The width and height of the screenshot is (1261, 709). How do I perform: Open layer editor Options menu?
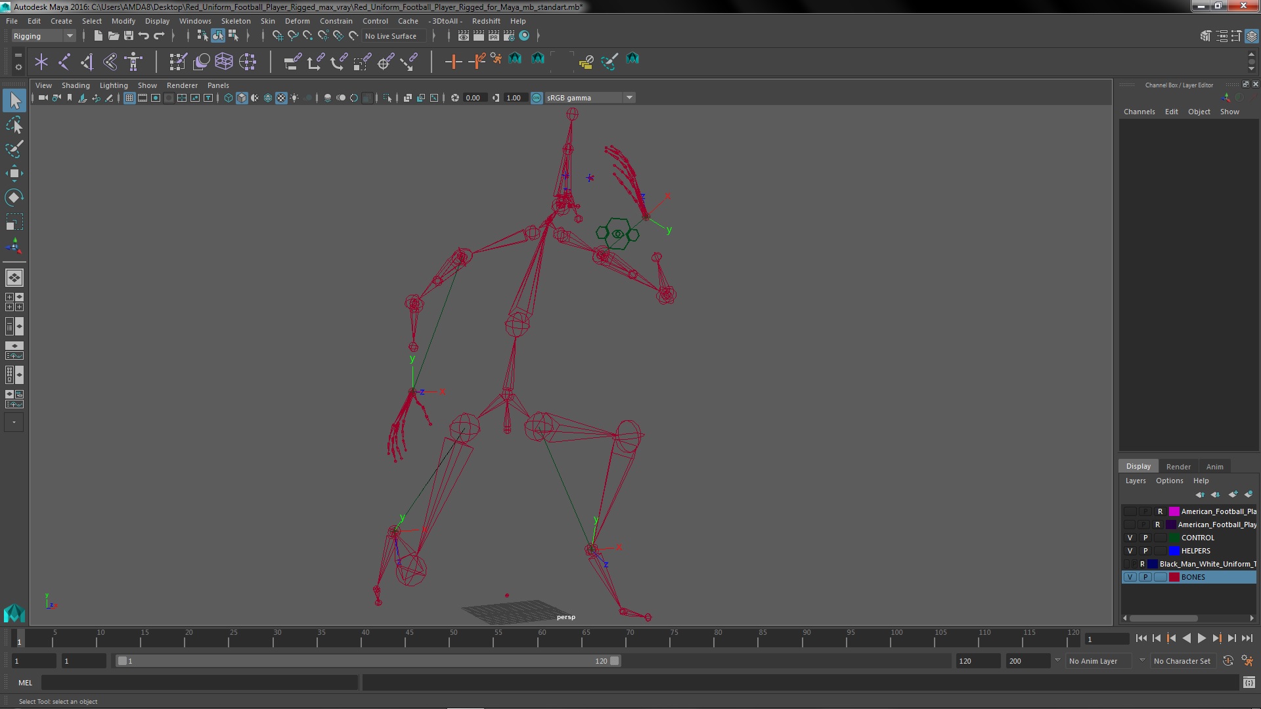click(1169, 481)
